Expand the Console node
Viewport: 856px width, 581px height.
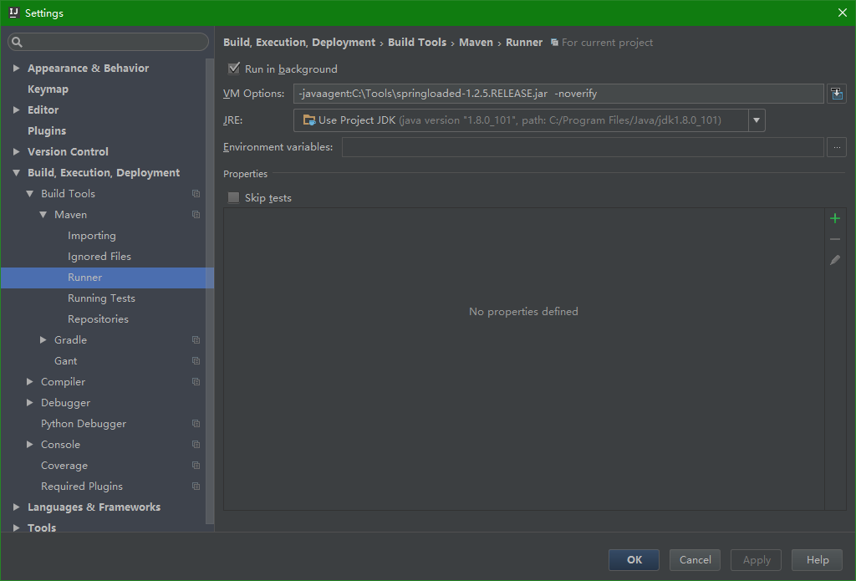point(29,445)
